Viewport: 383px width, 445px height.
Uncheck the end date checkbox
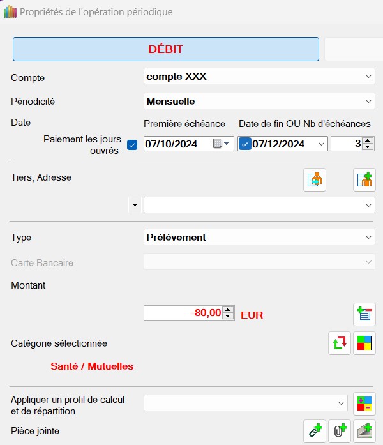(244, 144)
